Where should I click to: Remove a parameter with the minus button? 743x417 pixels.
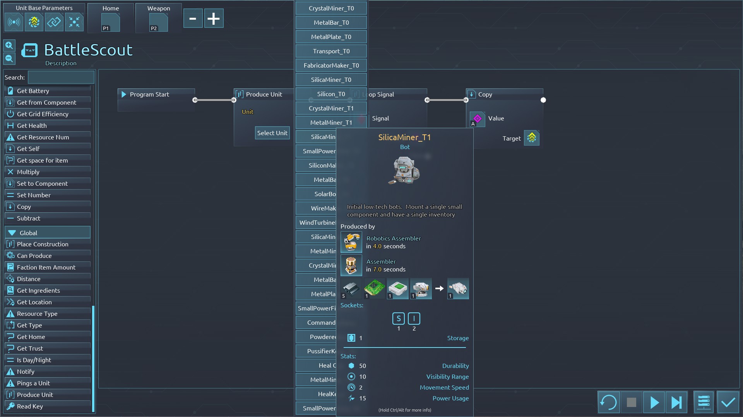193,19
